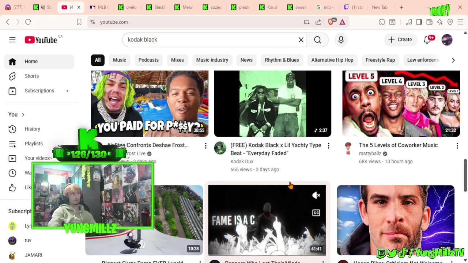Clear the search box with the X

301,40
